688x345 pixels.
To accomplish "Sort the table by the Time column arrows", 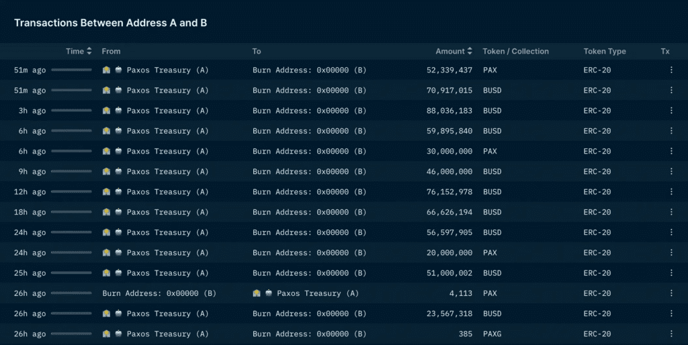I will [x=89, y=51].
